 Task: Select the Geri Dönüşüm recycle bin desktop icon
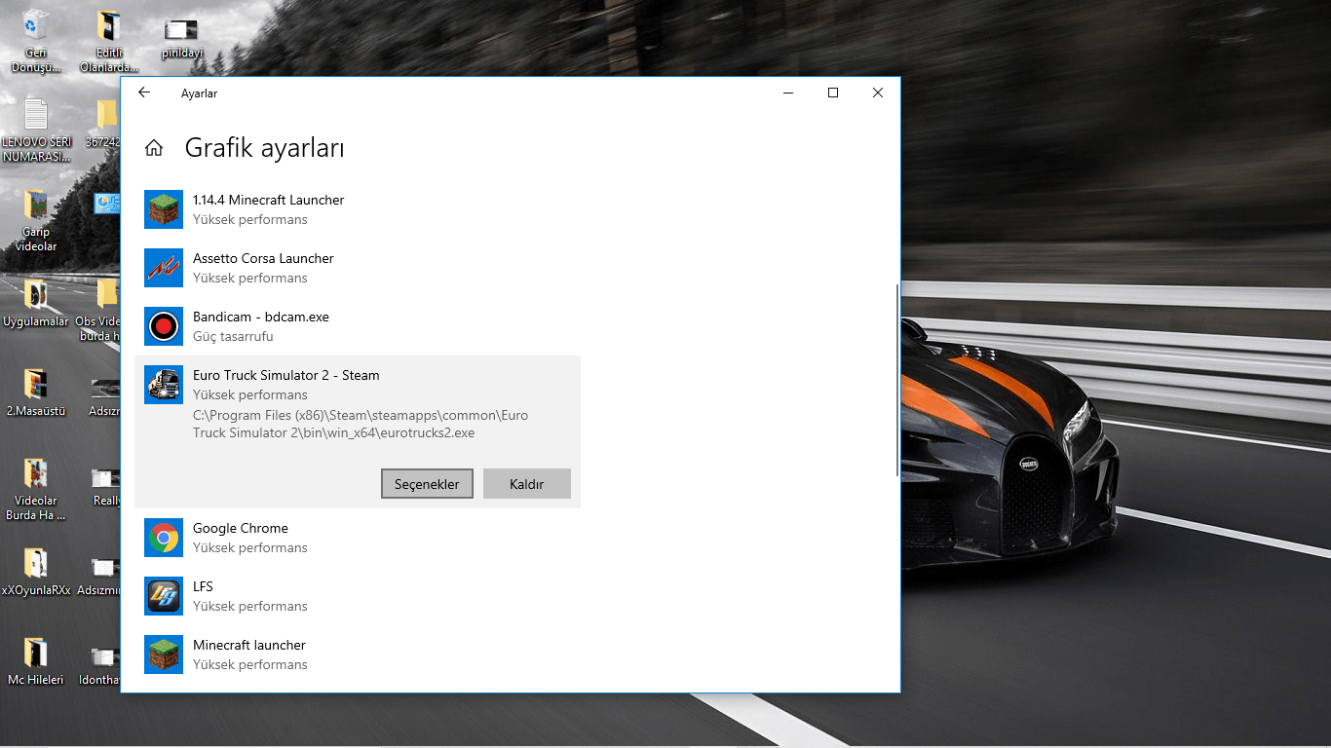pos(36,42)
